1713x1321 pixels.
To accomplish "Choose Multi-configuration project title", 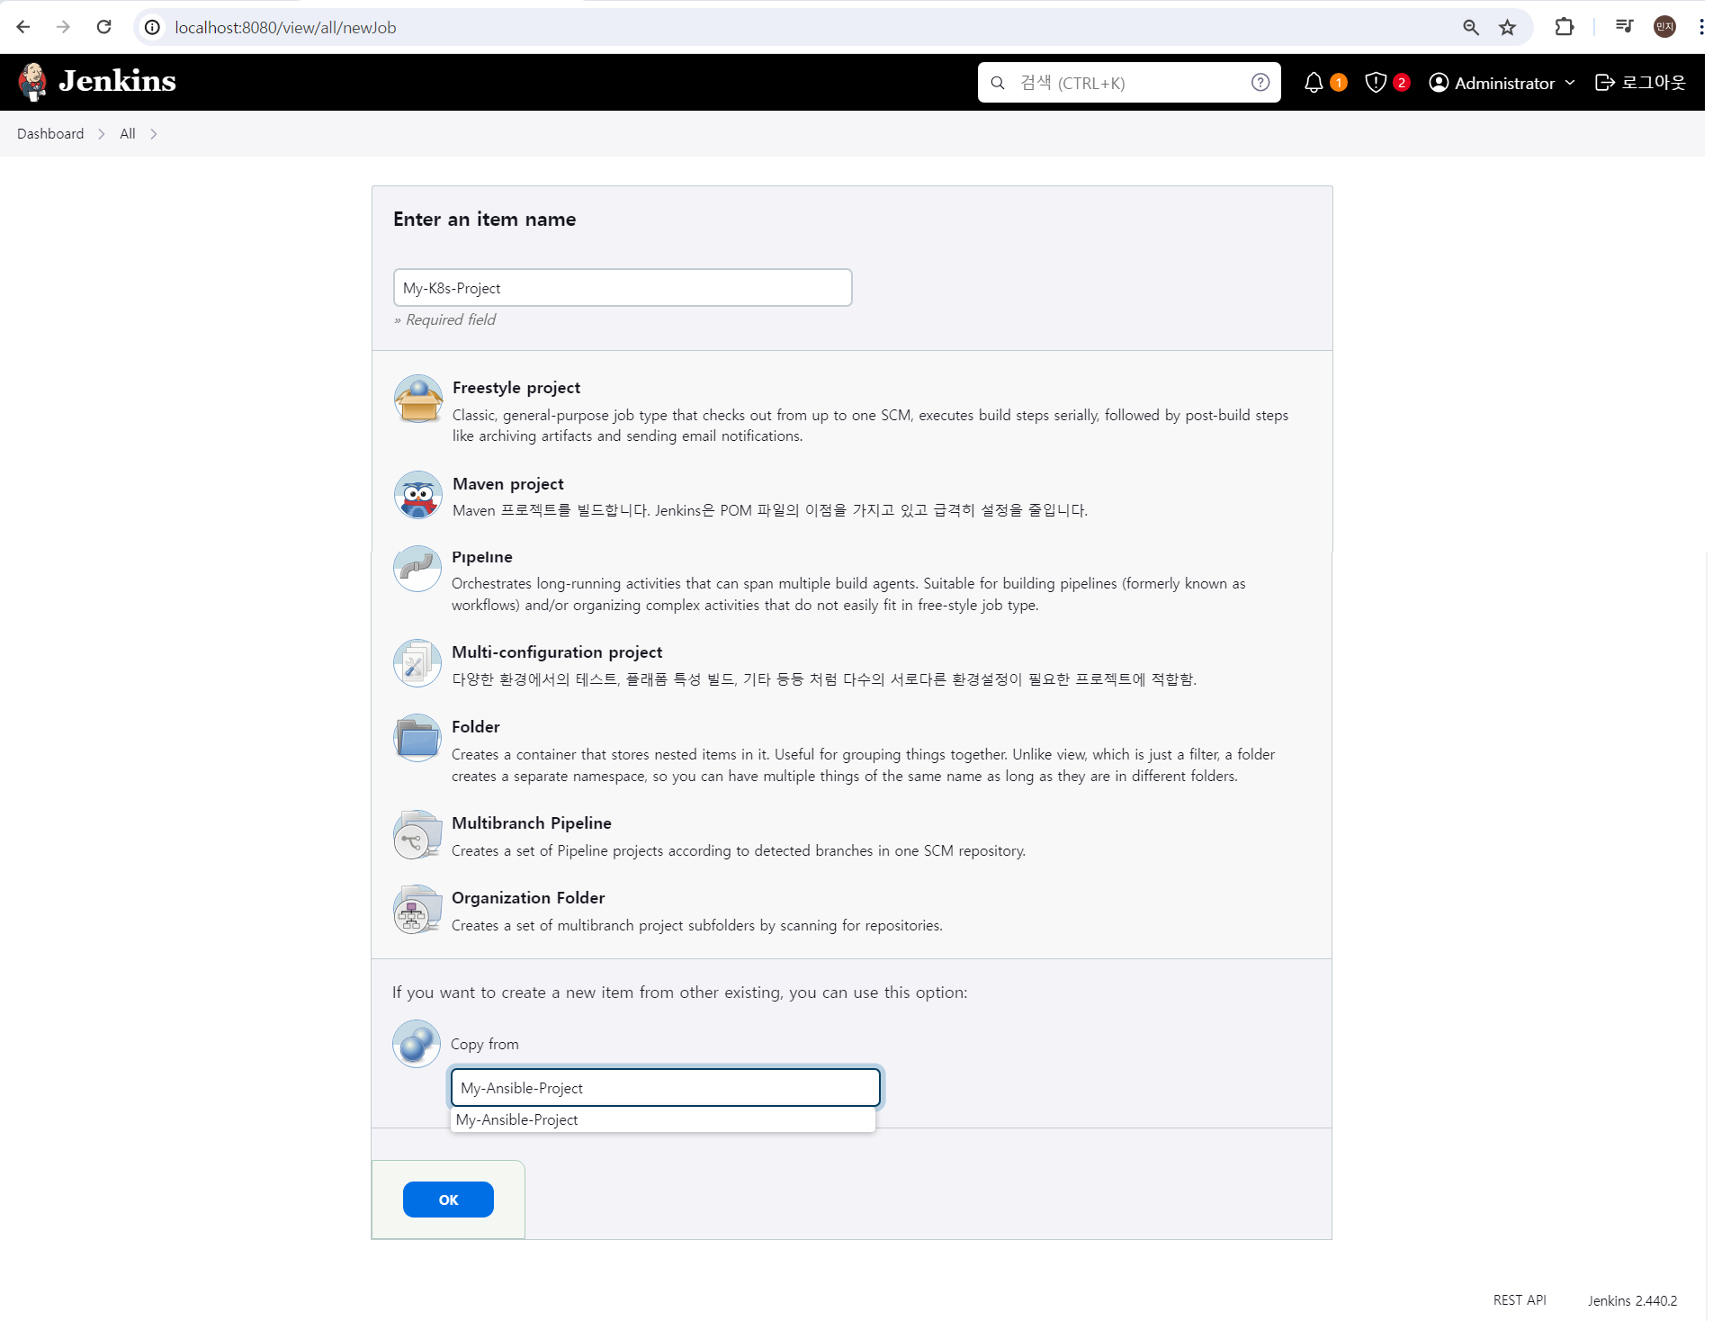I will coord(557,652).
